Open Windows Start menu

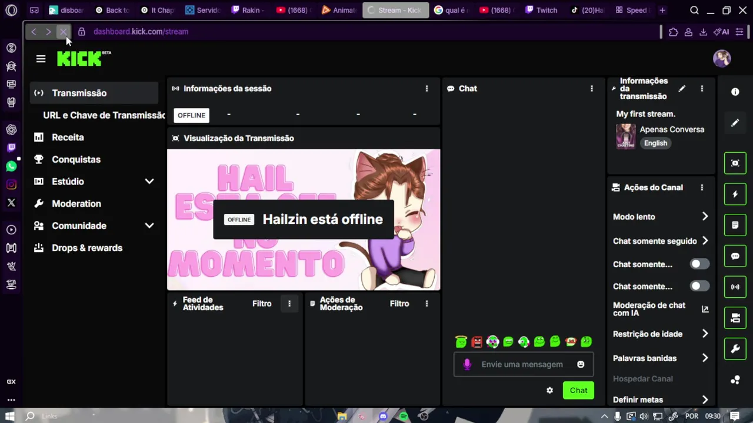(10, 416)
